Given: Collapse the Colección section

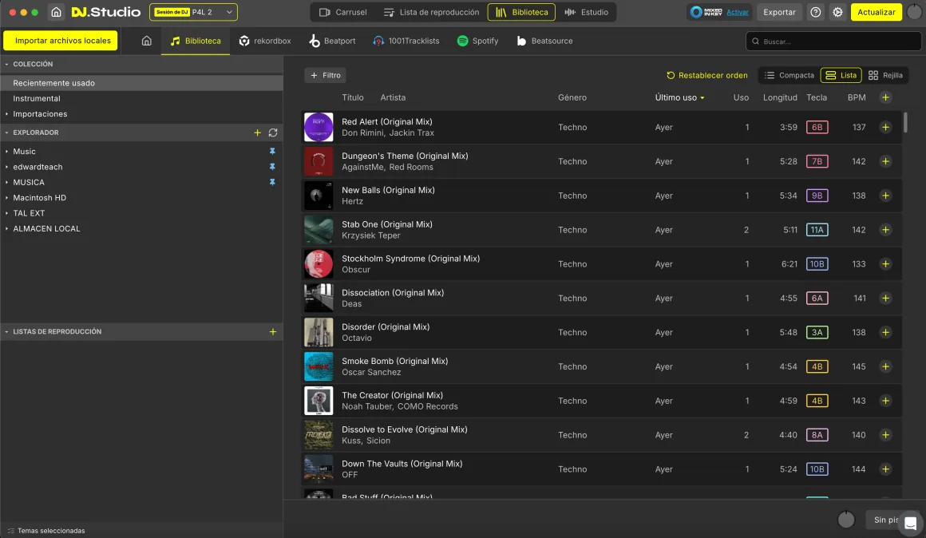Looking at the screenshot, I should point(6,64).
